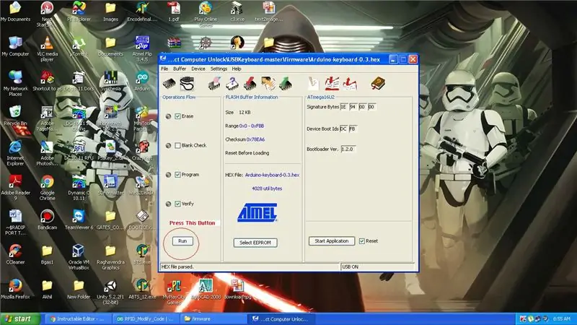Select communication medium via USB cable icon
Viewport: 577px width, 325px height.
click(x=187, y=84)
